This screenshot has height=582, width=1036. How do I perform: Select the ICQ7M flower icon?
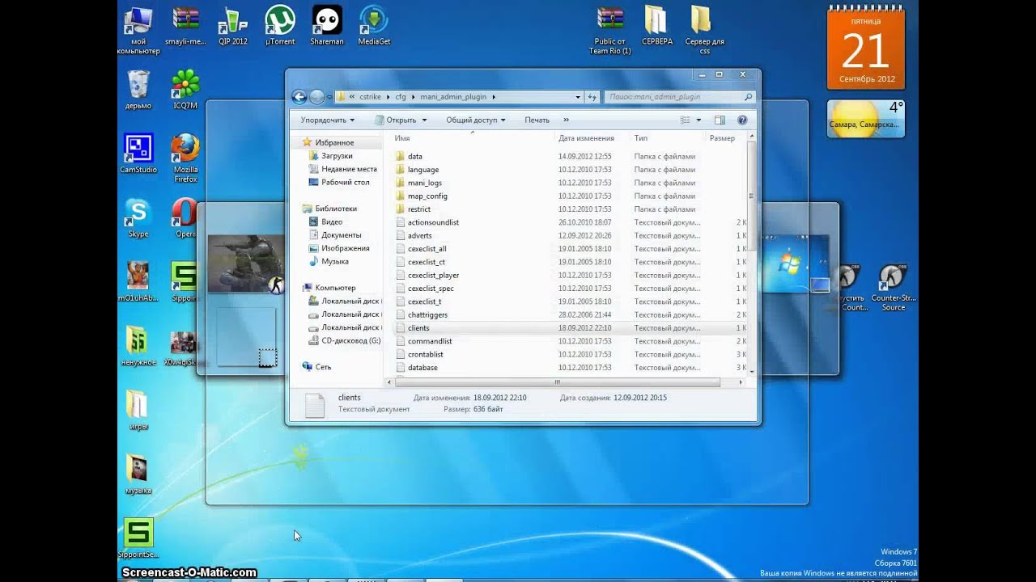click(x=185, y=89)
